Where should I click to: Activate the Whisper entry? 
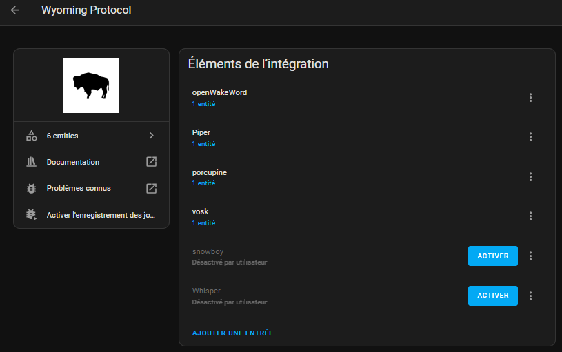tap(493, 296)
